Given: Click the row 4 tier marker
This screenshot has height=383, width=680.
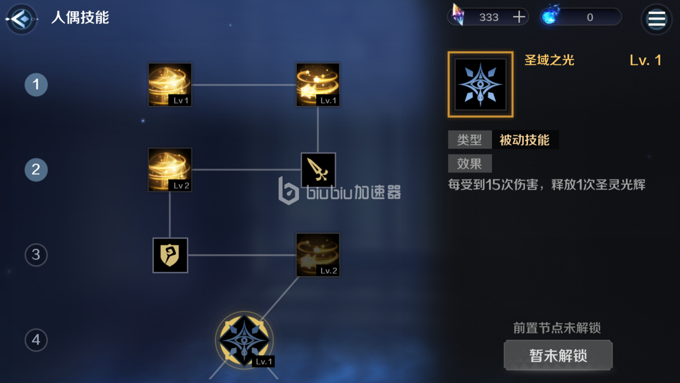Looking at the screenshot, I should pyautogui.click(x=36, y=340).
